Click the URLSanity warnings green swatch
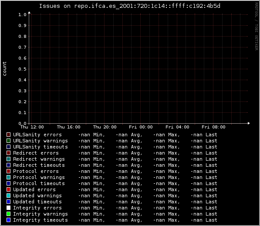The width and height of the screenshot is (260, 226). coord(8,141)
